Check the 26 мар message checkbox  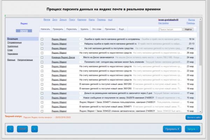(x=42, y=53)
